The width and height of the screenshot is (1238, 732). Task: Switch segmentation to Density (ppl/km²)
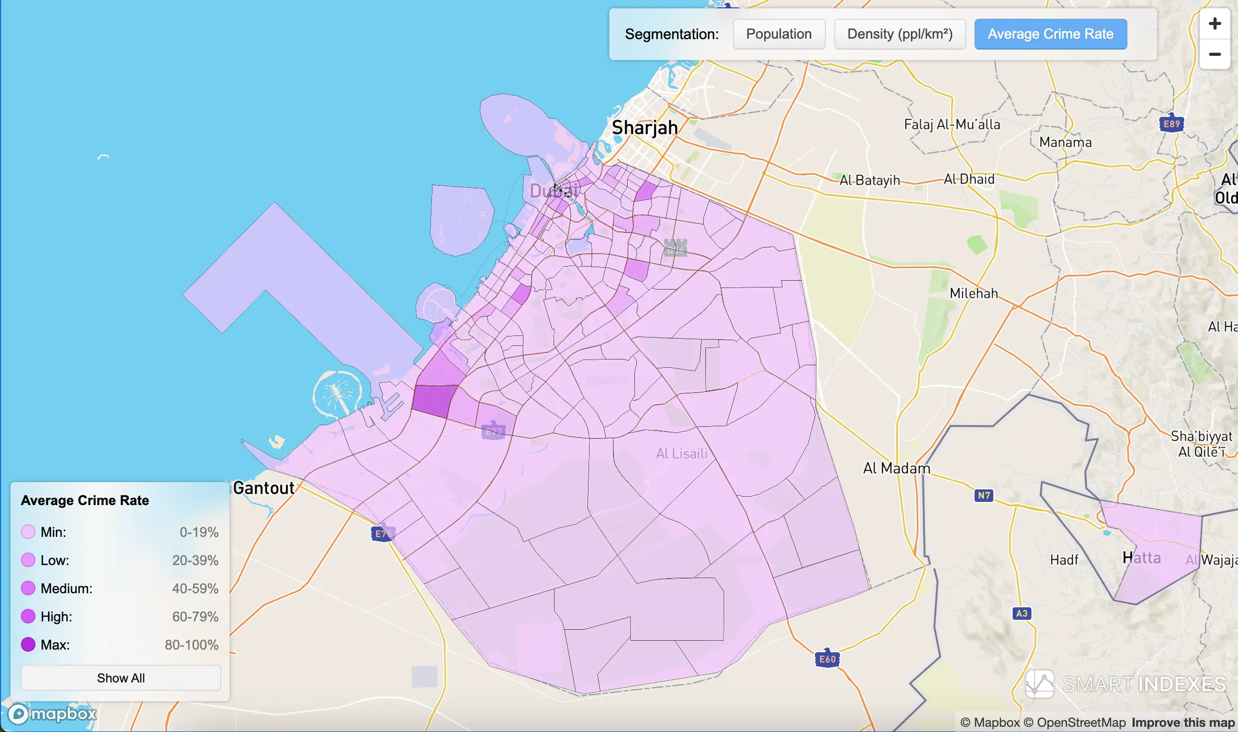pos(900,34)
